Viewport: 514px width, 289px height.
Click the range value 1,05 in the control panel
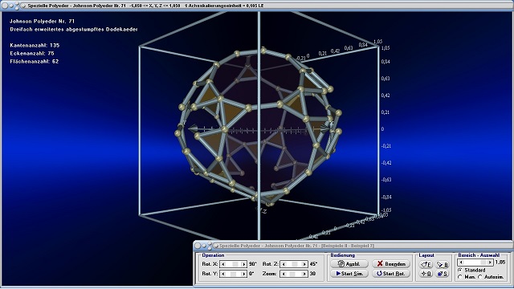coord(500,263)
